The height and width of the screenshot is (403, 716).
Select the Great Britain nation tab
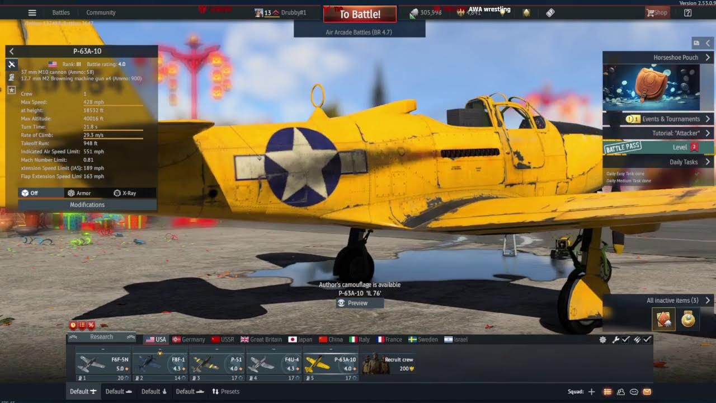point(261,339)
